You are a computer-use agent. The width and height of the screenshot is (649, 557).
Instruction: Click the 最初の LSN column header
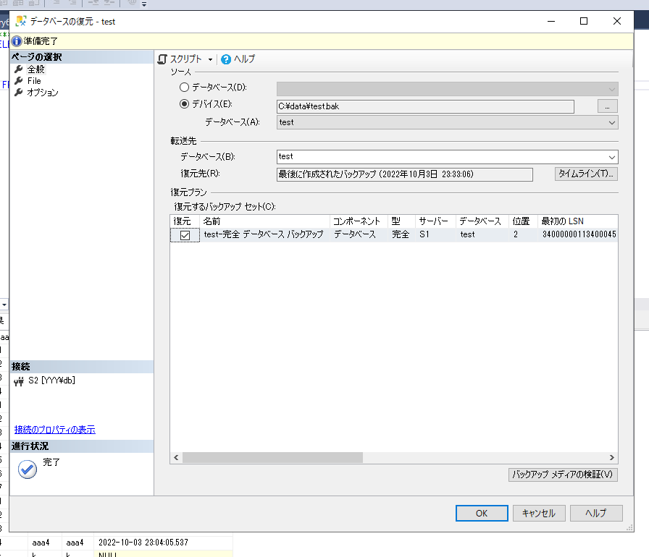click(578, 221)
